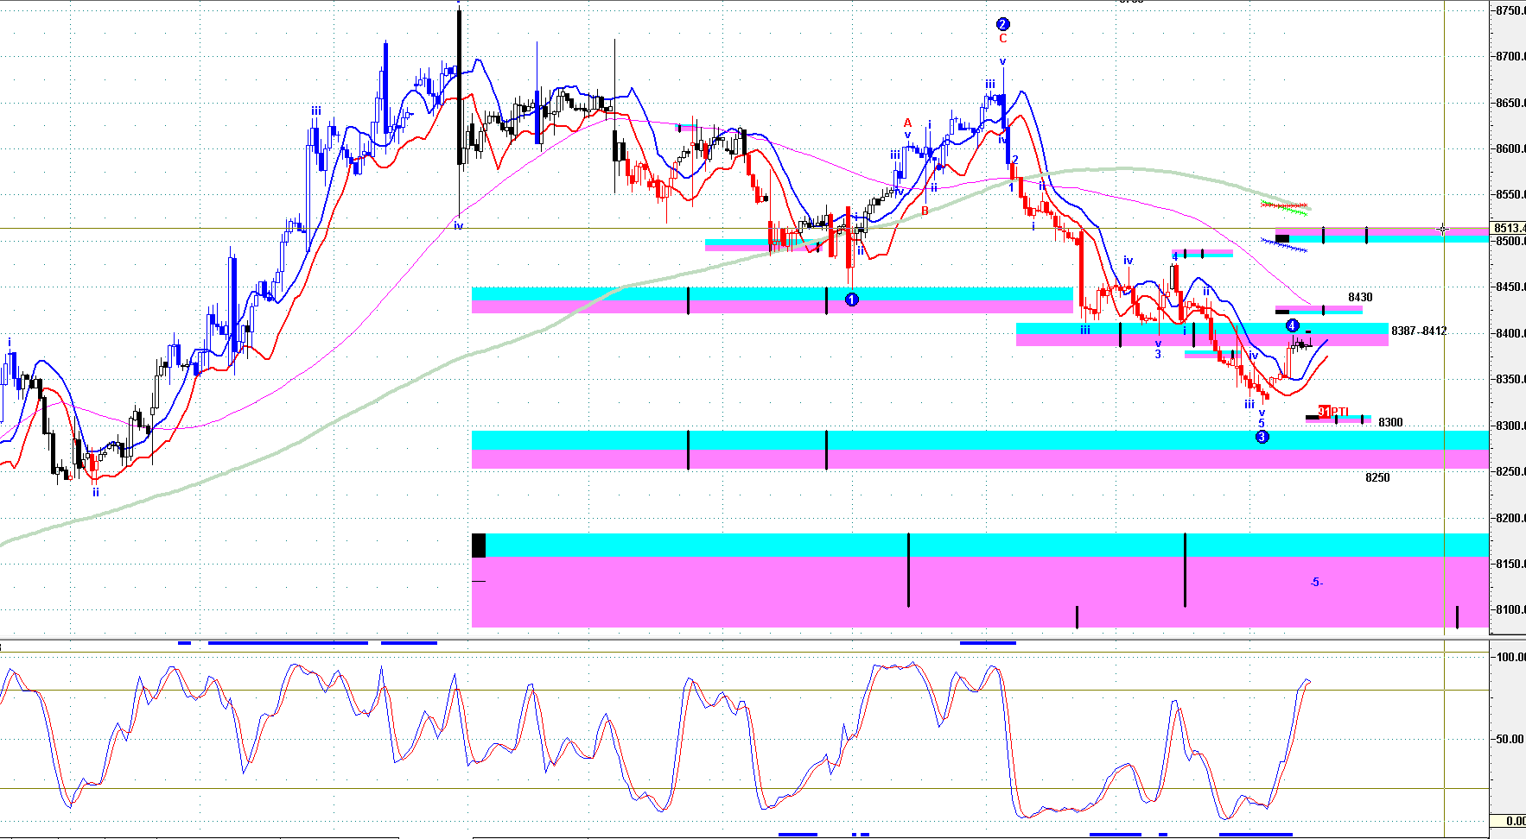Click the circled blue wave 4 marker
Image resolution: width=1526 pixels, height=839 pixels.
point(1292,325)
